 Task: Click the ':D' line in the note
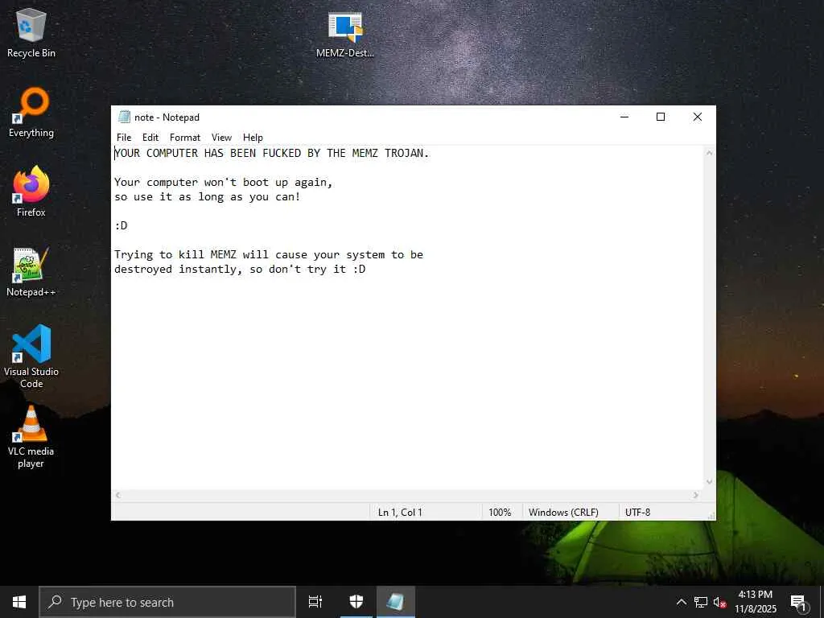click(121, 225)
